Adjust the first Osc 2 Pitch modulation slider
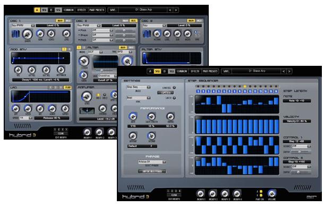Viewport: 324px width, 207px height. [x=125, y=30]
